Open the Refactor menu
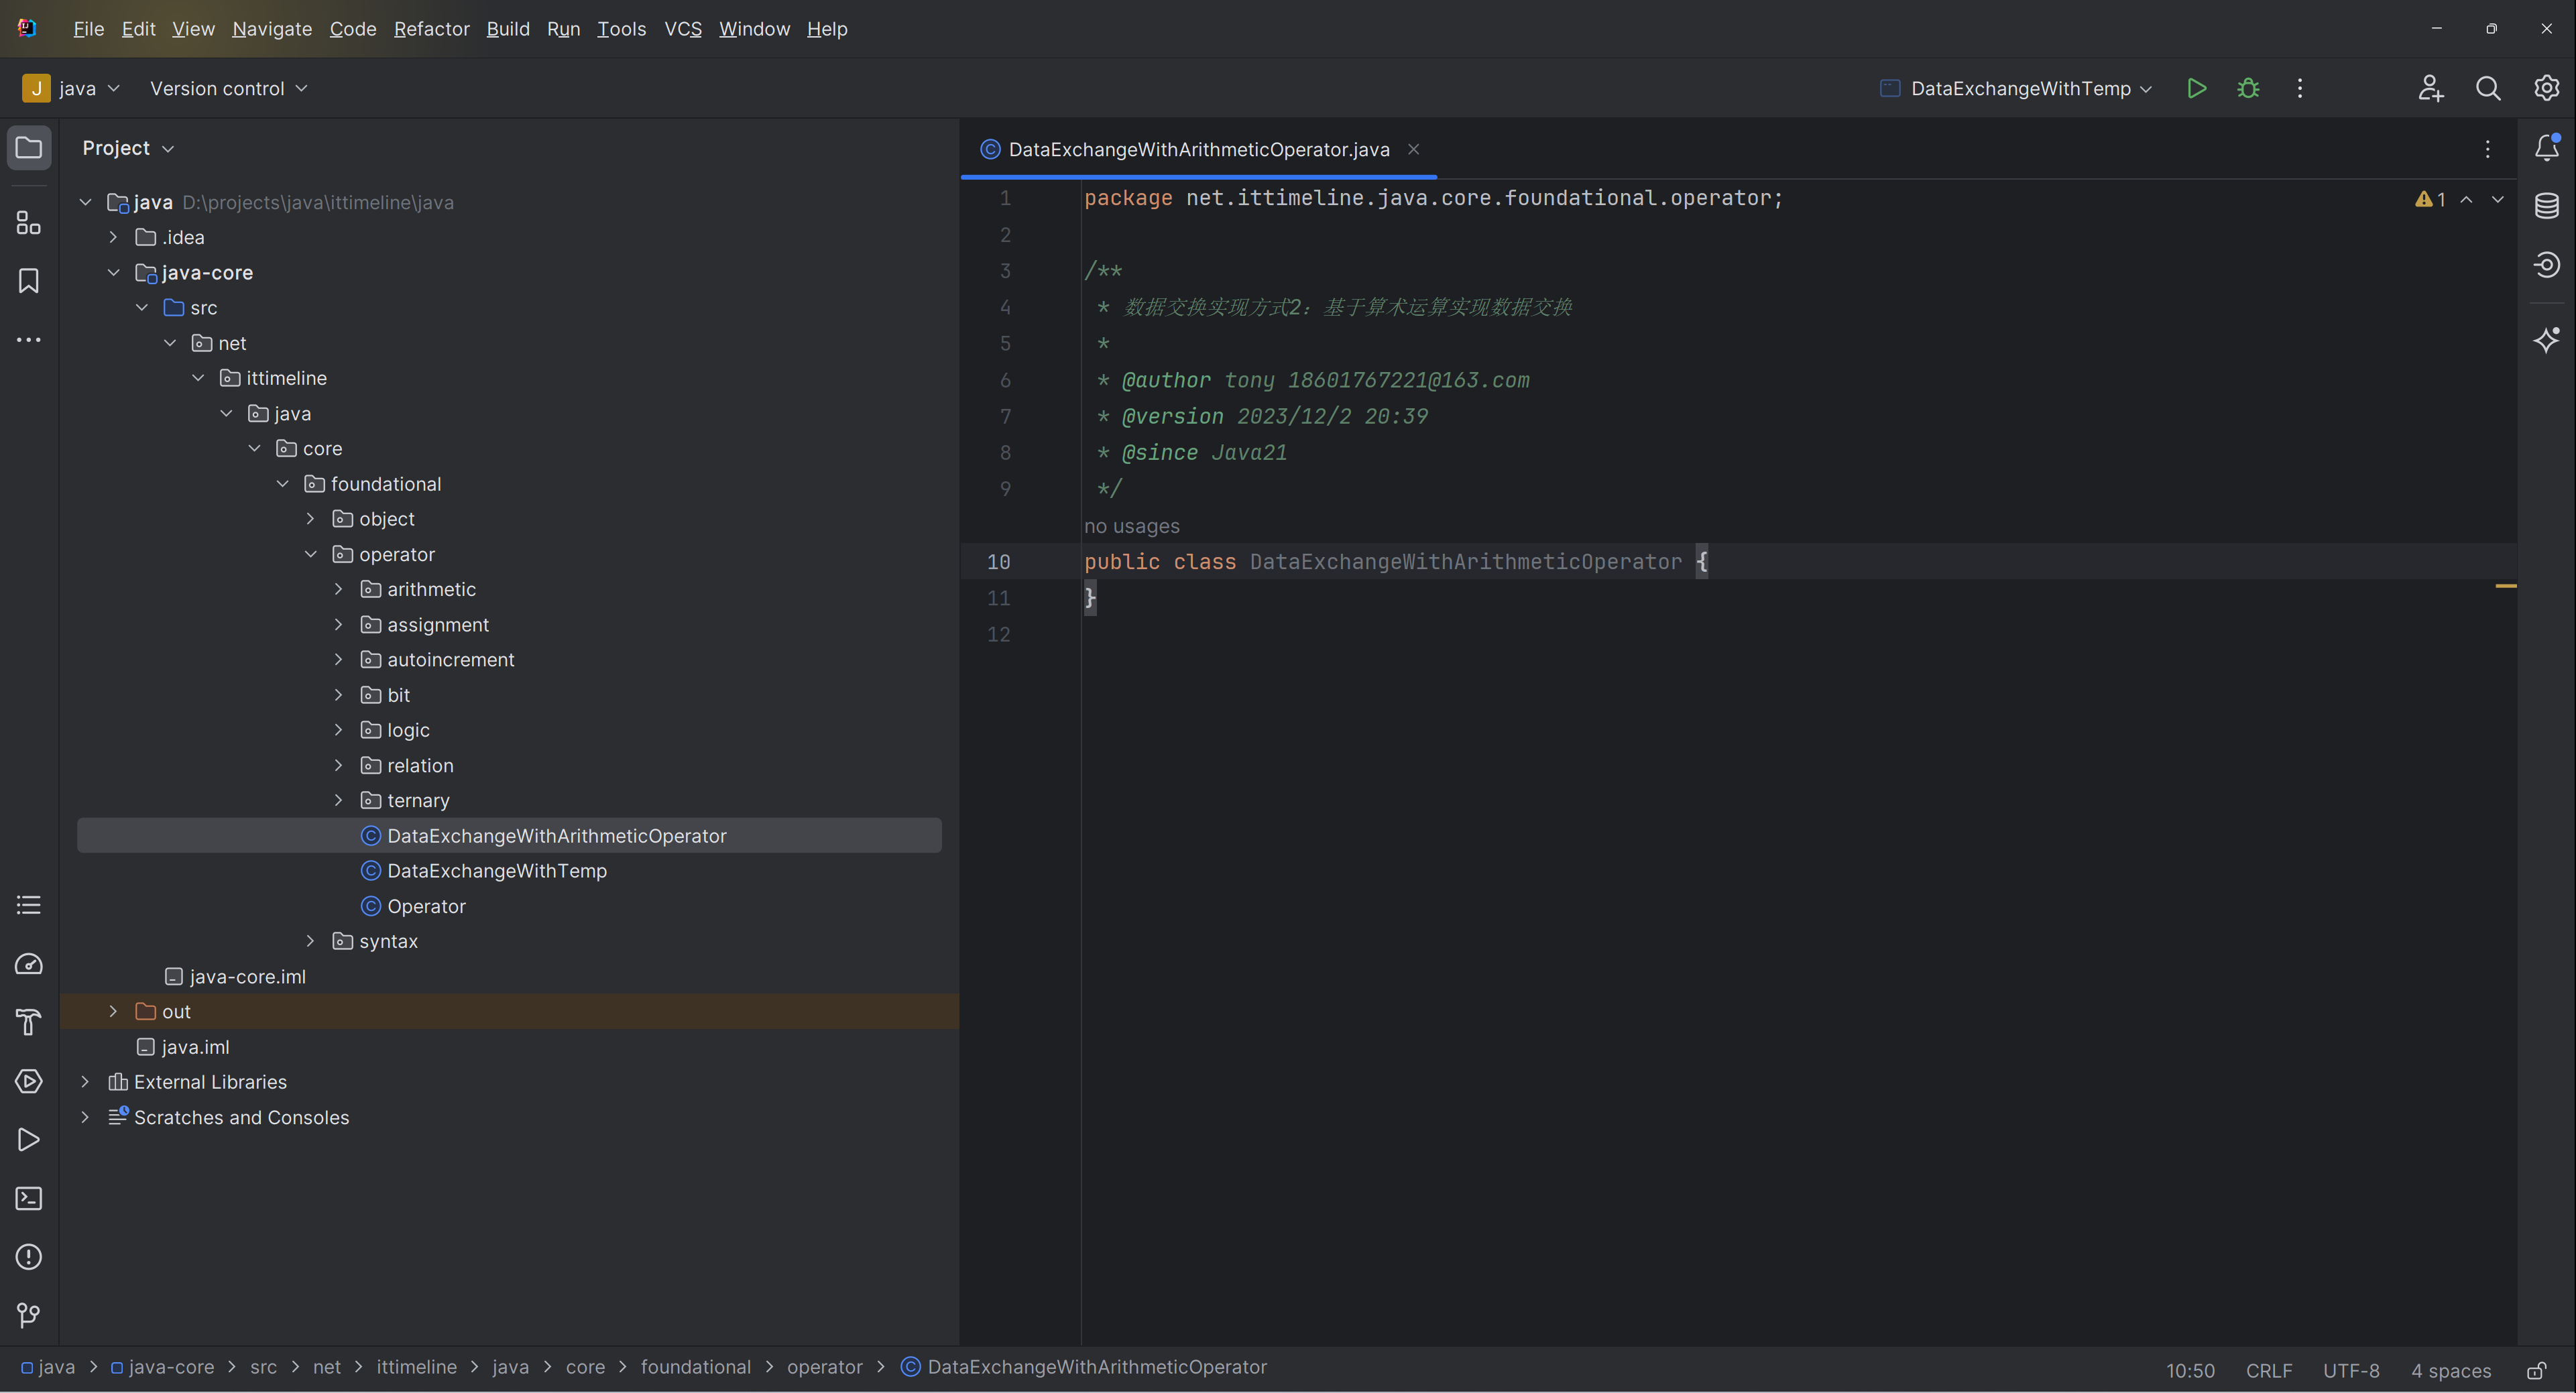2576x1393 pixels. click(x=431, y=29)
